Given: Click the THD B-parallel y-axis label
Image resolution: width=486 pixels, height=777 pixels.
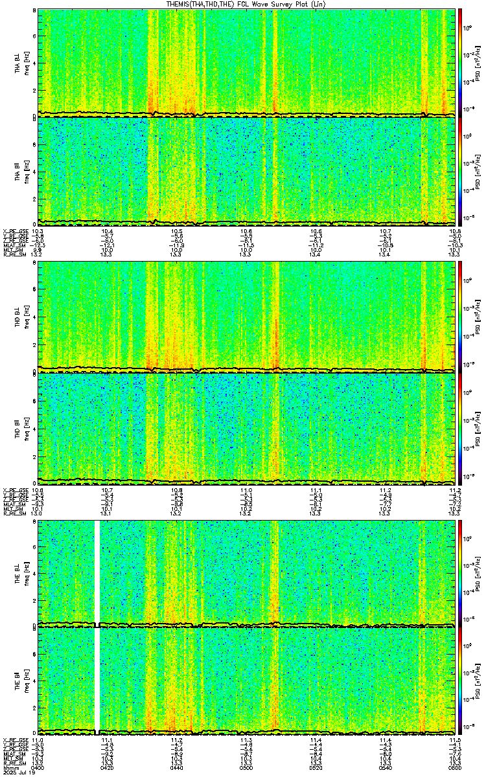Looking at the screenshot, I should click(x=18, y=427).
